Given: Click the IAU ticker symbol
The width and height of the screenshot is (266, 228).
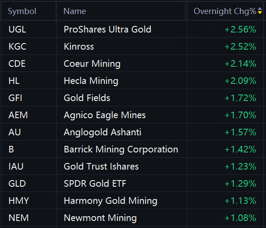Looking at the screenshot, I should [x=16, y=166].
